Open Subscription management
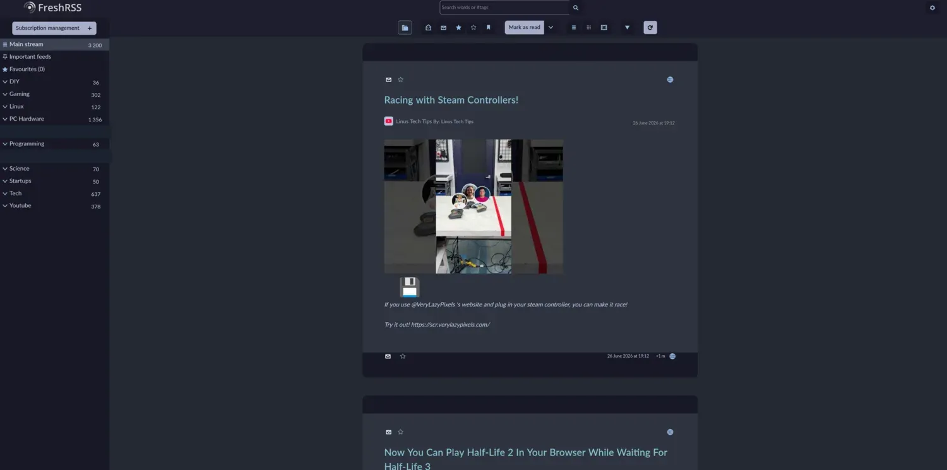The width and height of the screenshot is (947, 470). click(48, 28)
